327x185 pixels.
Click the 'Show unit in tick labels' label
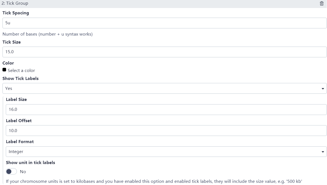[x=30, y=163]
